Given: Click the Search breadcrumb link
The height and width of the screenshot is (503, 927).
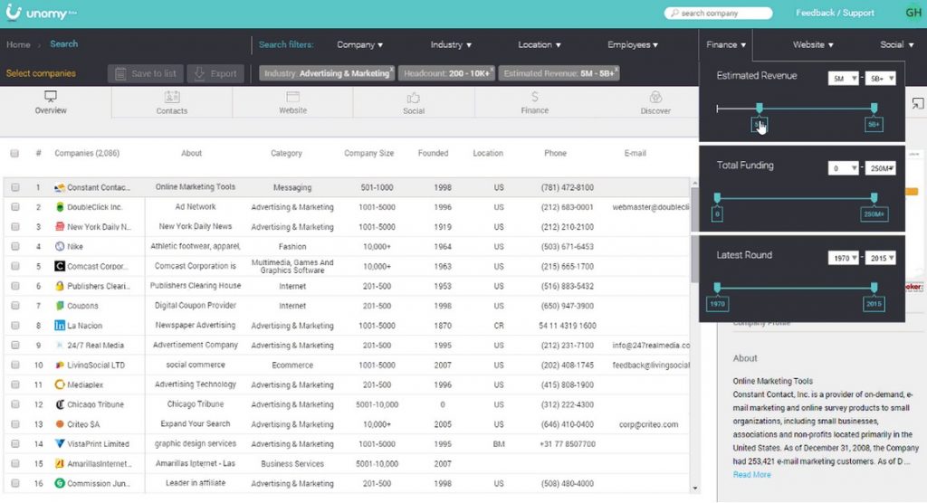Looking at the screenshot, I should [x=64, y=44].
